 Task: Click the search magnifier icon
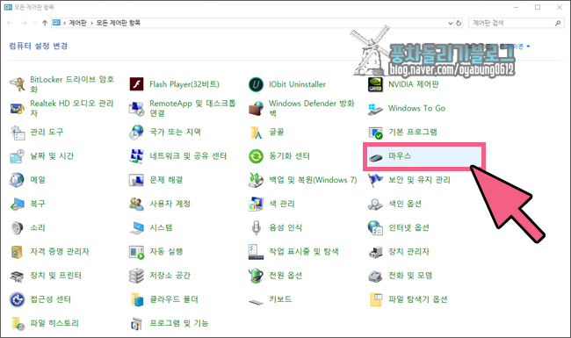coord(558,23)
